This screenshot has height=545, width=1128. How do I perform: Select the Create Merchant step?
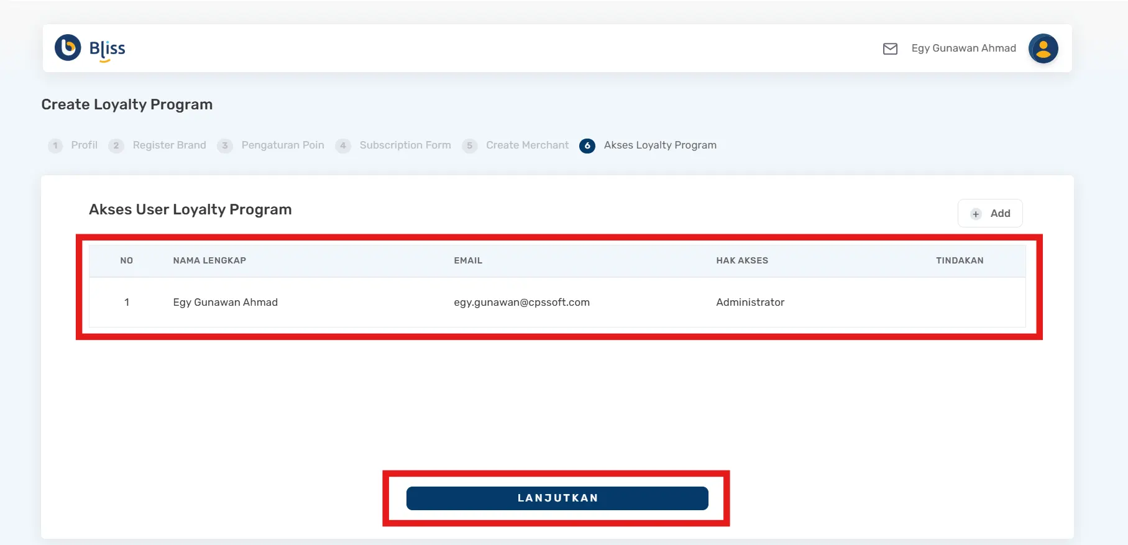click(527, 145)
